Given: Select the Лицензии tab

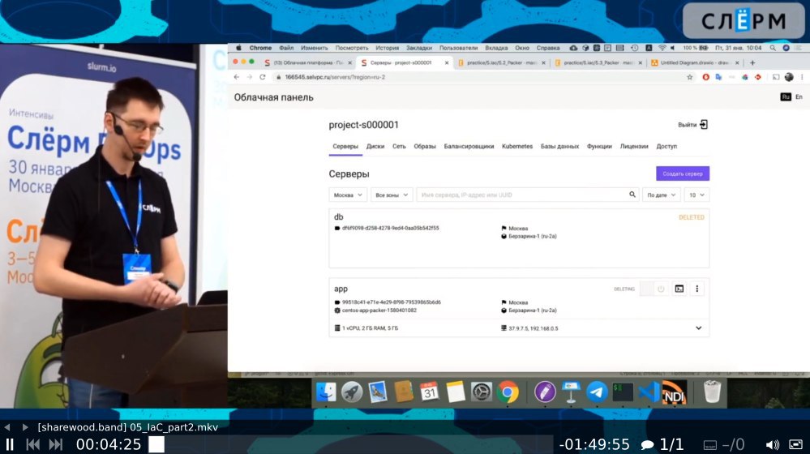Looking at the screenshot, I should pyautogui.click(x=634, y=147).
